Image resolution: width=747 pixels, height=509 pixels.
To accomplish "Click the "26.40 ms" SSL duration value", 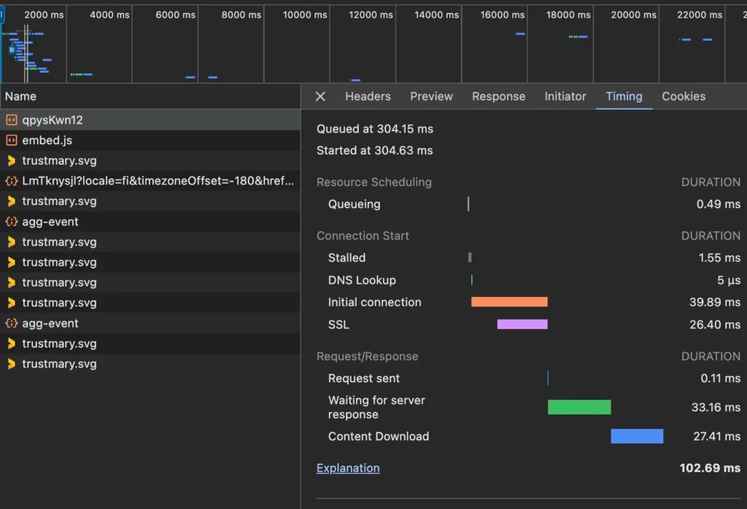I will point(715,325).
